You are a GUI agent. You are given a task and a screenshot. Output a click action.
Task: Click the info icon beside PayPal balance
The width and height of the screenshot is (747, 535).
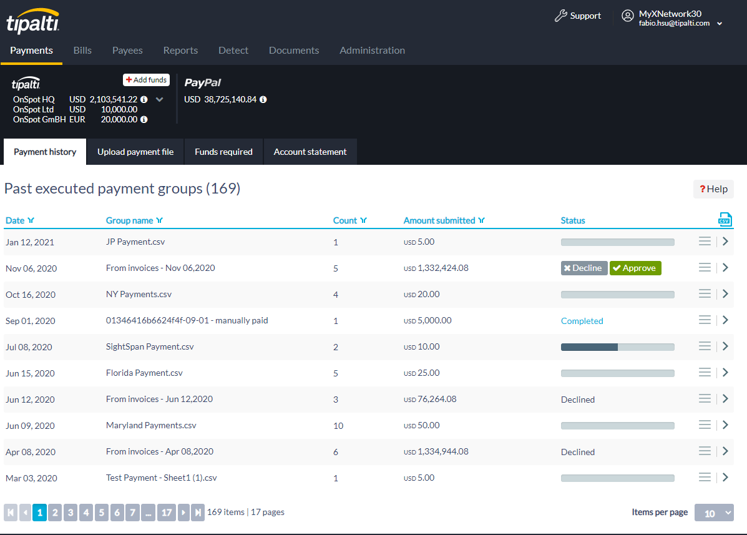pyautogui.click(x=263, y=100)
